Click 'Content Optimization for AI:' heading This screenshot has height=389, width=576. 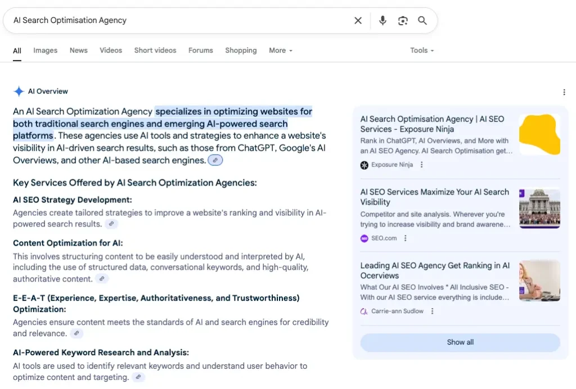click(x=68, y=243)
